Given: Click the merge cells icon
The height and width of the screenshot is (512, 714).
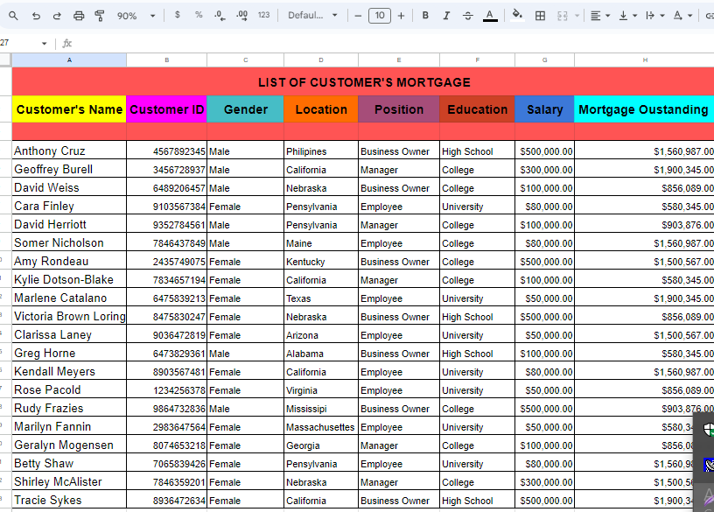Looking at the screenshot, I should (563, 16).
